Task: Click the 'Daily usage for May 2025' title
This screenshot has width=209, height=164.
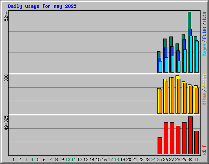Action: point(42,6)
